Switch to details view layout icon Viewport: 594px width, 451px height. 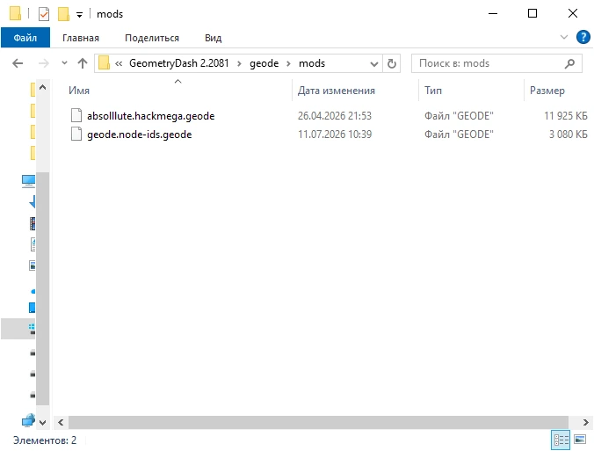[x=561, y=440]
